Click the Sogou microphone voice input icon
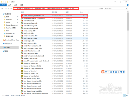129x97 pixels. tap(114, 72)
